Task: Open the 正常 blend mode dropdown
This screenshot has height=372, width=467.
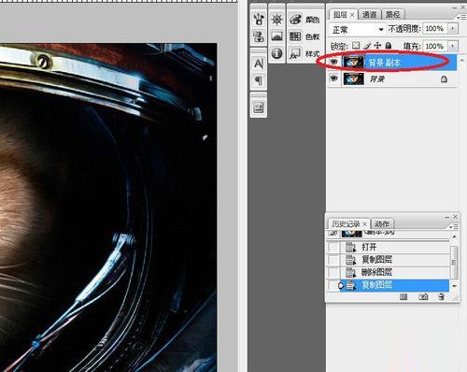Action: [x=358, y=30]
